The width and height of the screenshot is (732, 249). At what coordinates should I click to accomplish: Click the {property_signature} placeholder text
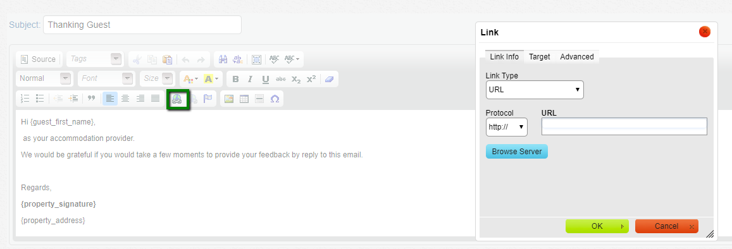point(58,203)
